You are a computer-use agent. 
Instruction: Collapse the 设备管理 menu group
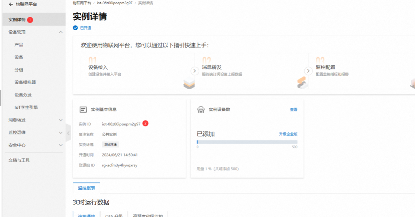[x=61, y=32]
